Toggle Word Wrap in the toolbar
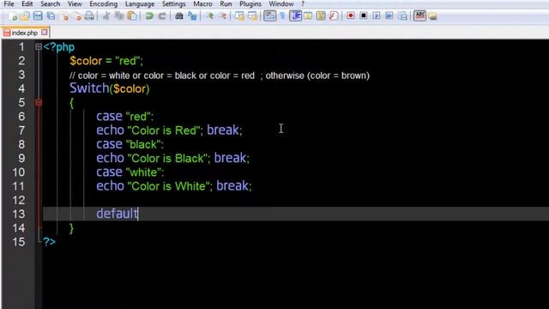549x309 pixels. (269, 16)
